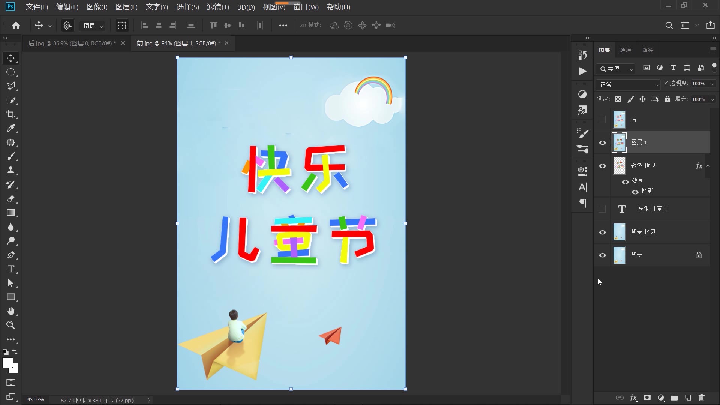
Task: Click the share button at top right
Action: 710,25
